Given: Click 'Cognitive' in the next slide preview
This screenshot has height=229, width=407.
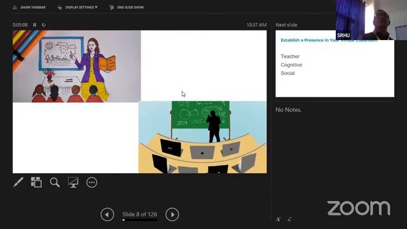Looking at the screenshot, I should [291, 65].
